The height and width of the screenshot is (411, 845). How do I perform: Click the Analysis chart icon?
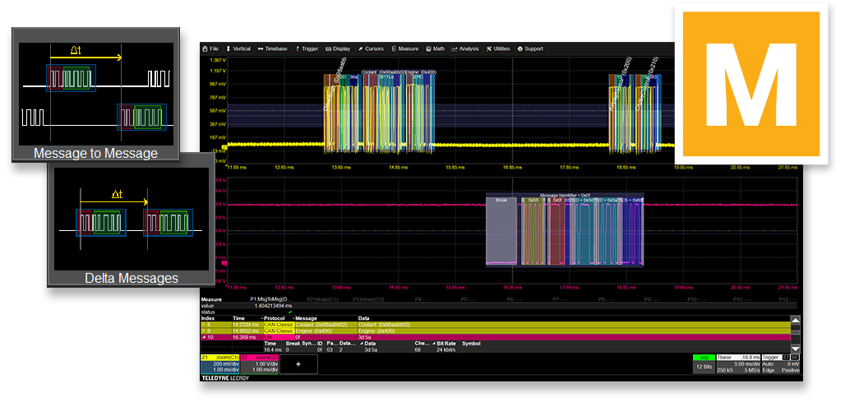click(455, 48)
